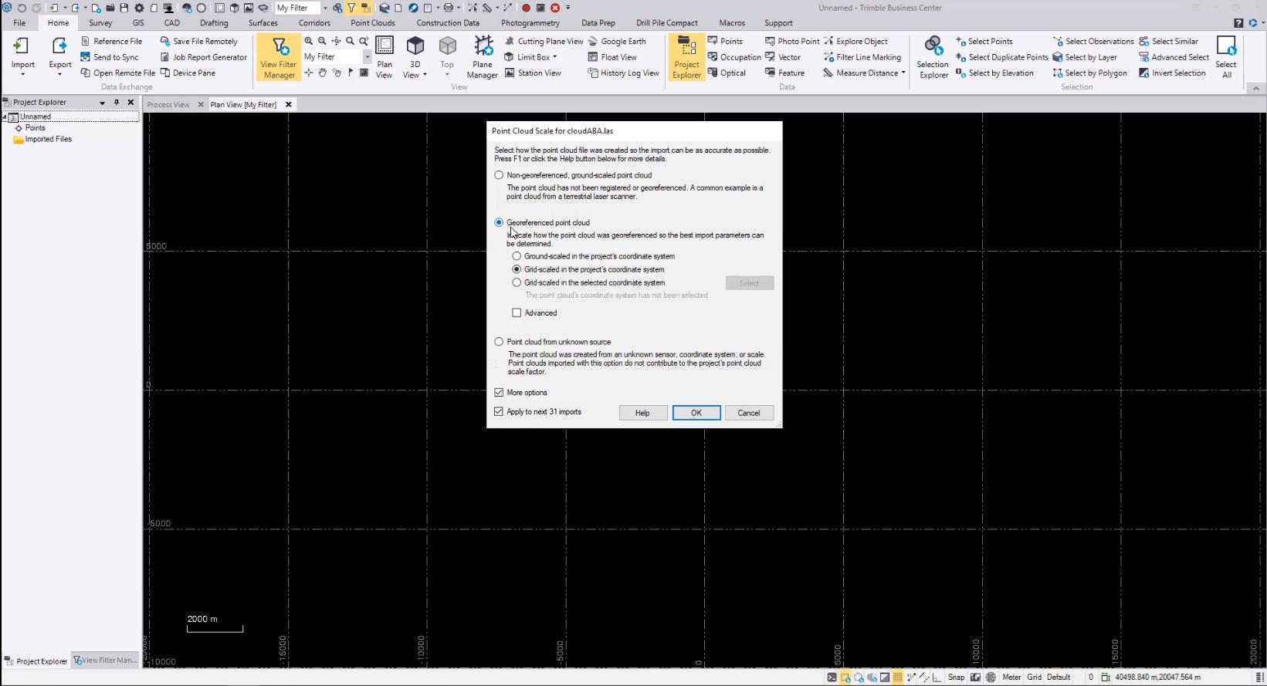Switch to the Point Clouds ribbon tab
This screenshot has height=686, width=1267.
(x=372, y=23)
